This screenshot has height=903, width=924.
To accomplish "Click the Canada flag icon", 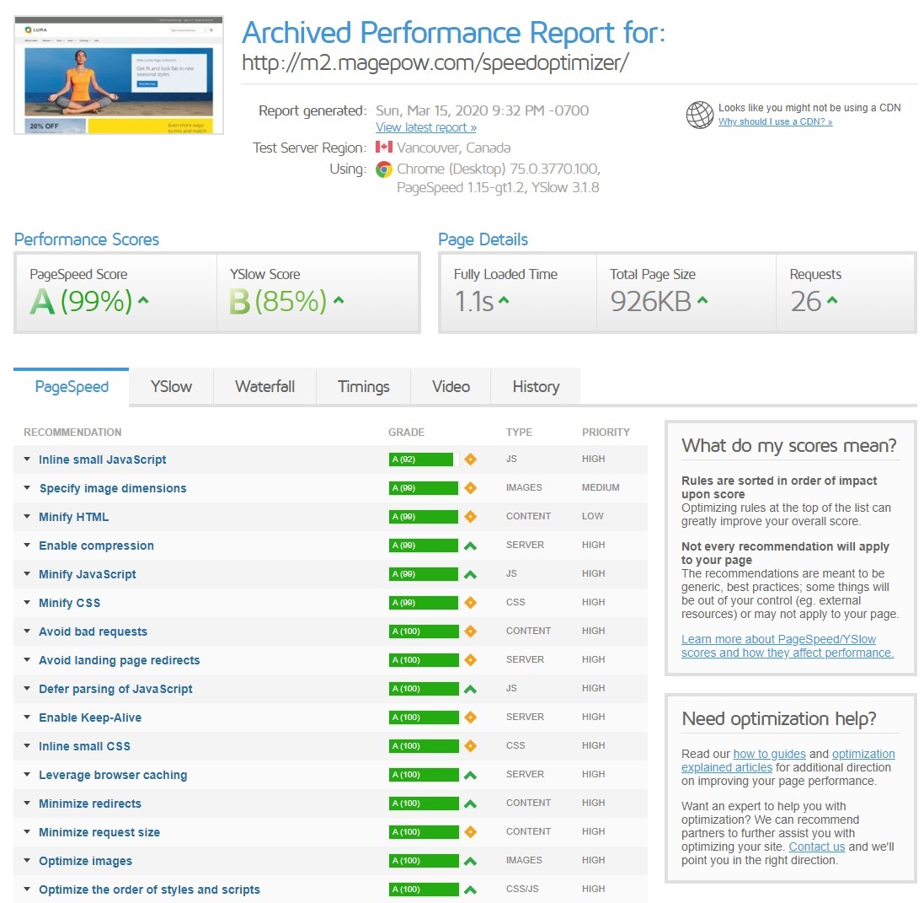I will point(384,148).
